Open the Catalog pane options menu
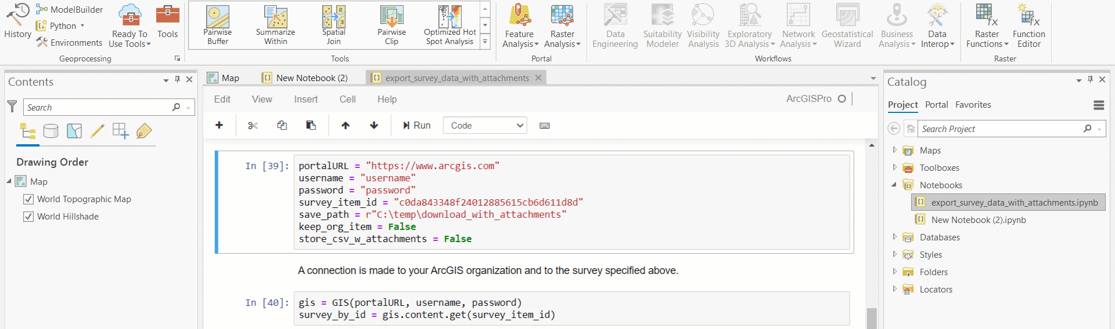The height and width of the screenshot is (329, 1115). pos(1078,81)
